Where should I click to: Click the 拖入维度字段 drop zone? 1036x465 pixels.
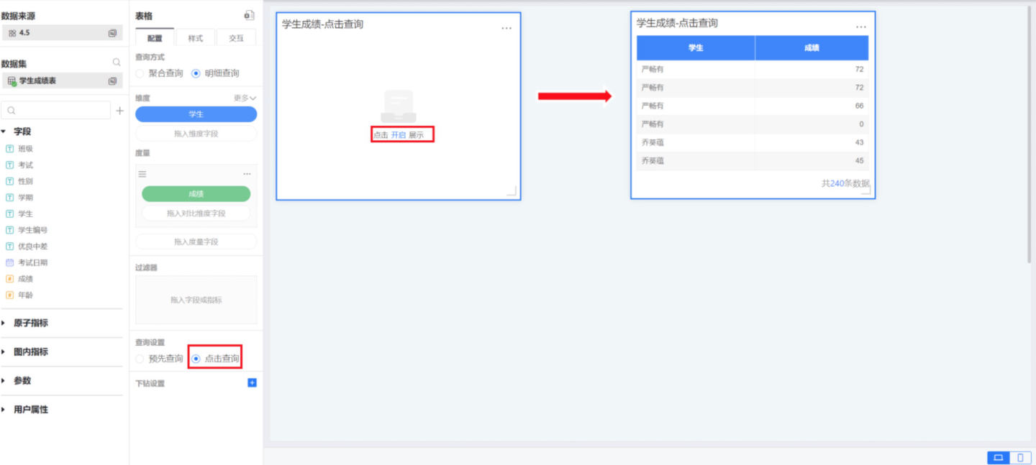coord(196,134)
